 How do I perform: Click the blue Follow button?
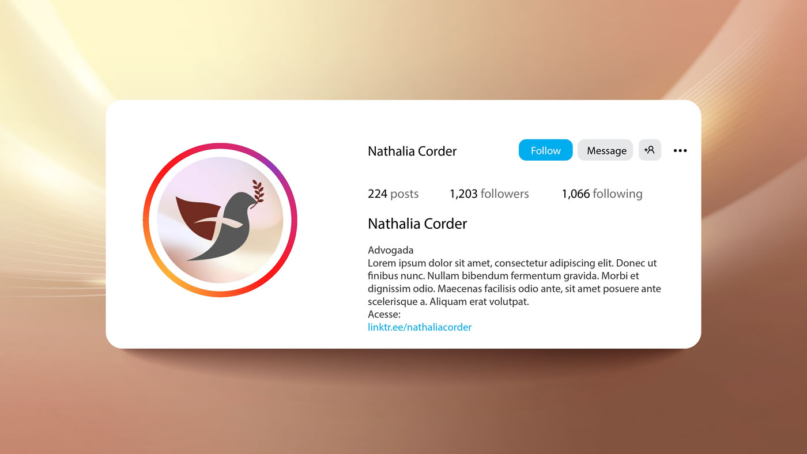click(x=545, y=150)
